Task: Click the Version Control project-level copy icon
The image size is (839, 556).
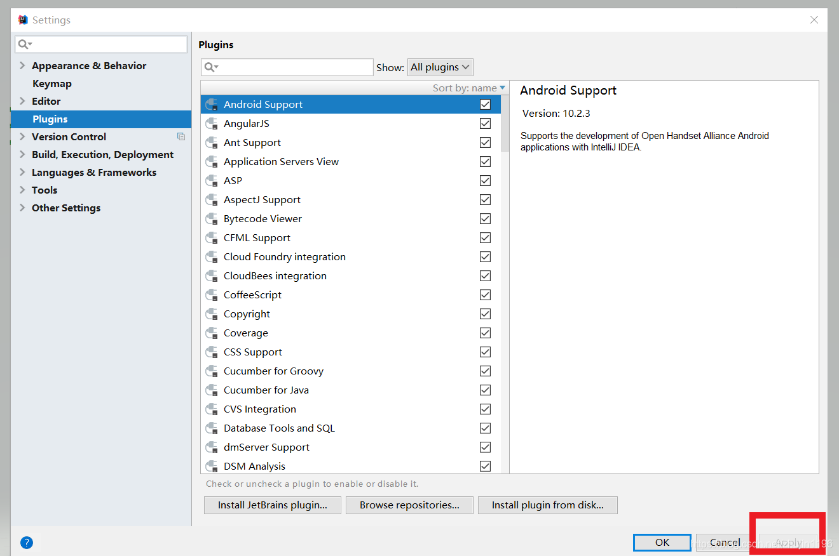Action: pyautogui.click(x=181, y=136)
